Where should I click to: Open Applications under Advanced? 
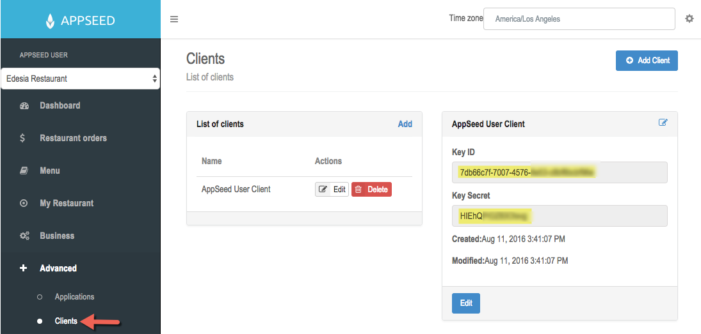click(x=75, y=297)
